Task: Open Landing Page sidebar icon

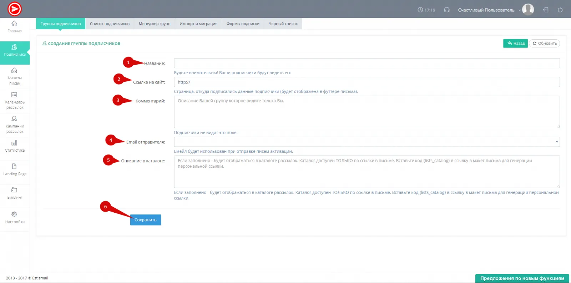Action: click(x=14, y=166)
